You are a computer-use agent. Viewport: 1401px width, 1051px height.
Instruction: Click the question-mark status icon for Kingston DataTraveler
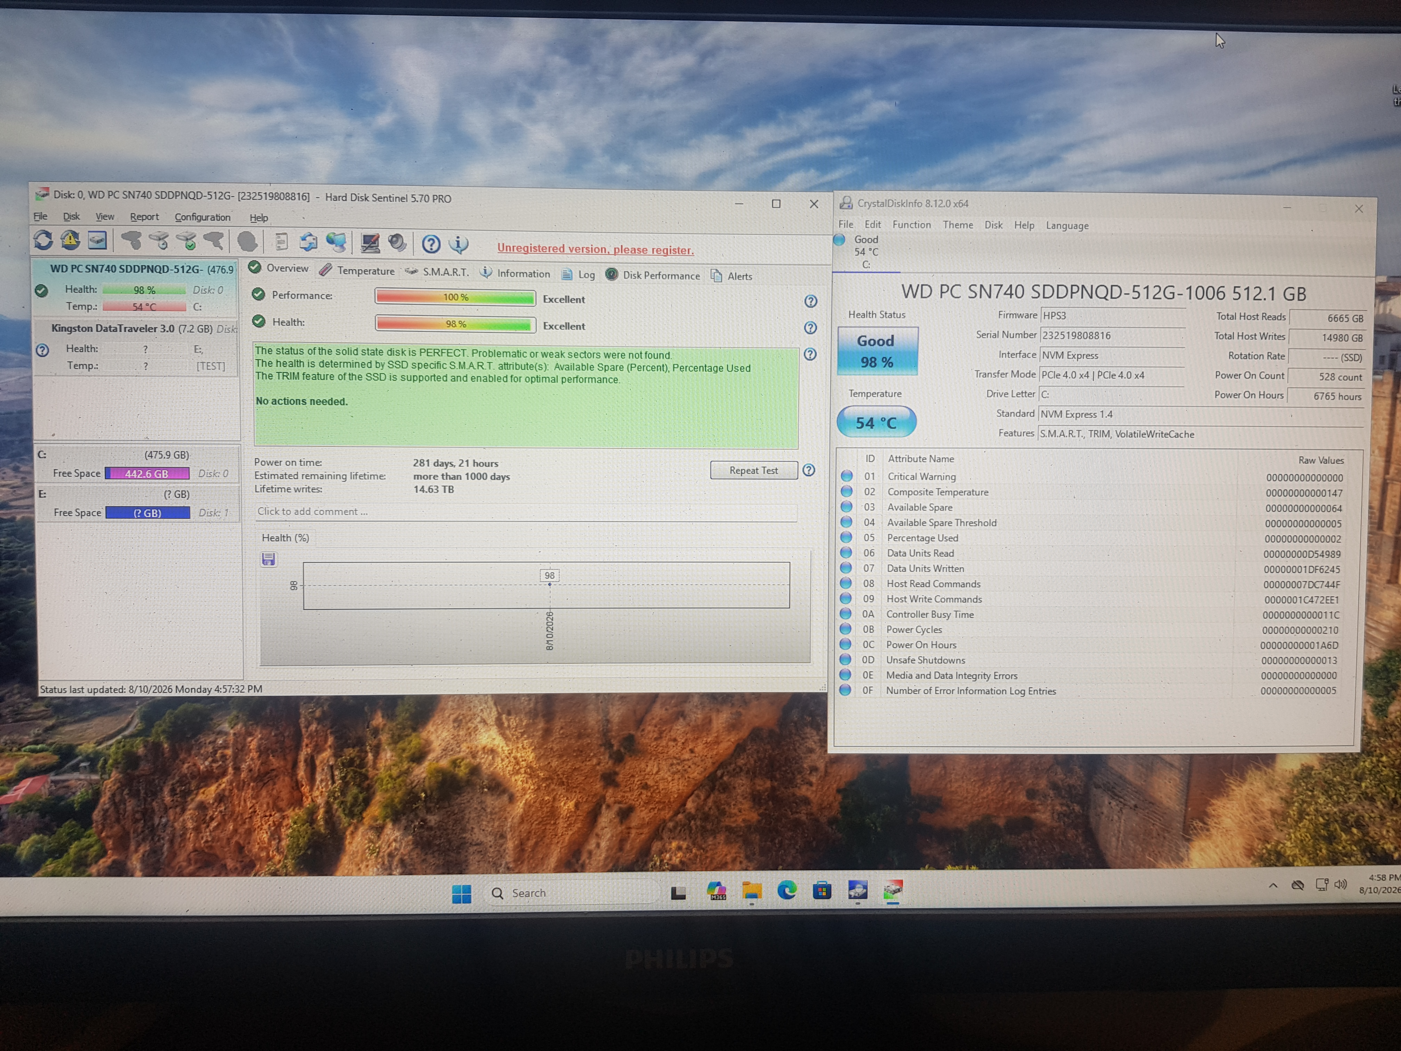click(x=42, y=350)
